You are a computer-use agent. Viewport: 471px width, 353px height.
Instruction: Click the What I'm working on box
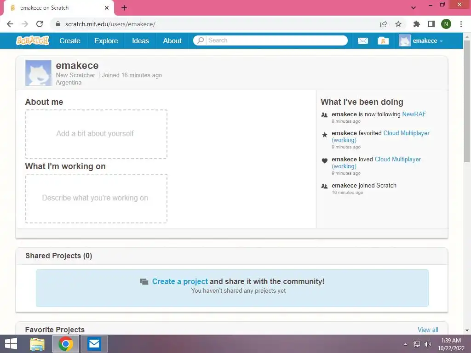pyautogui.click(x=96, y=199)
